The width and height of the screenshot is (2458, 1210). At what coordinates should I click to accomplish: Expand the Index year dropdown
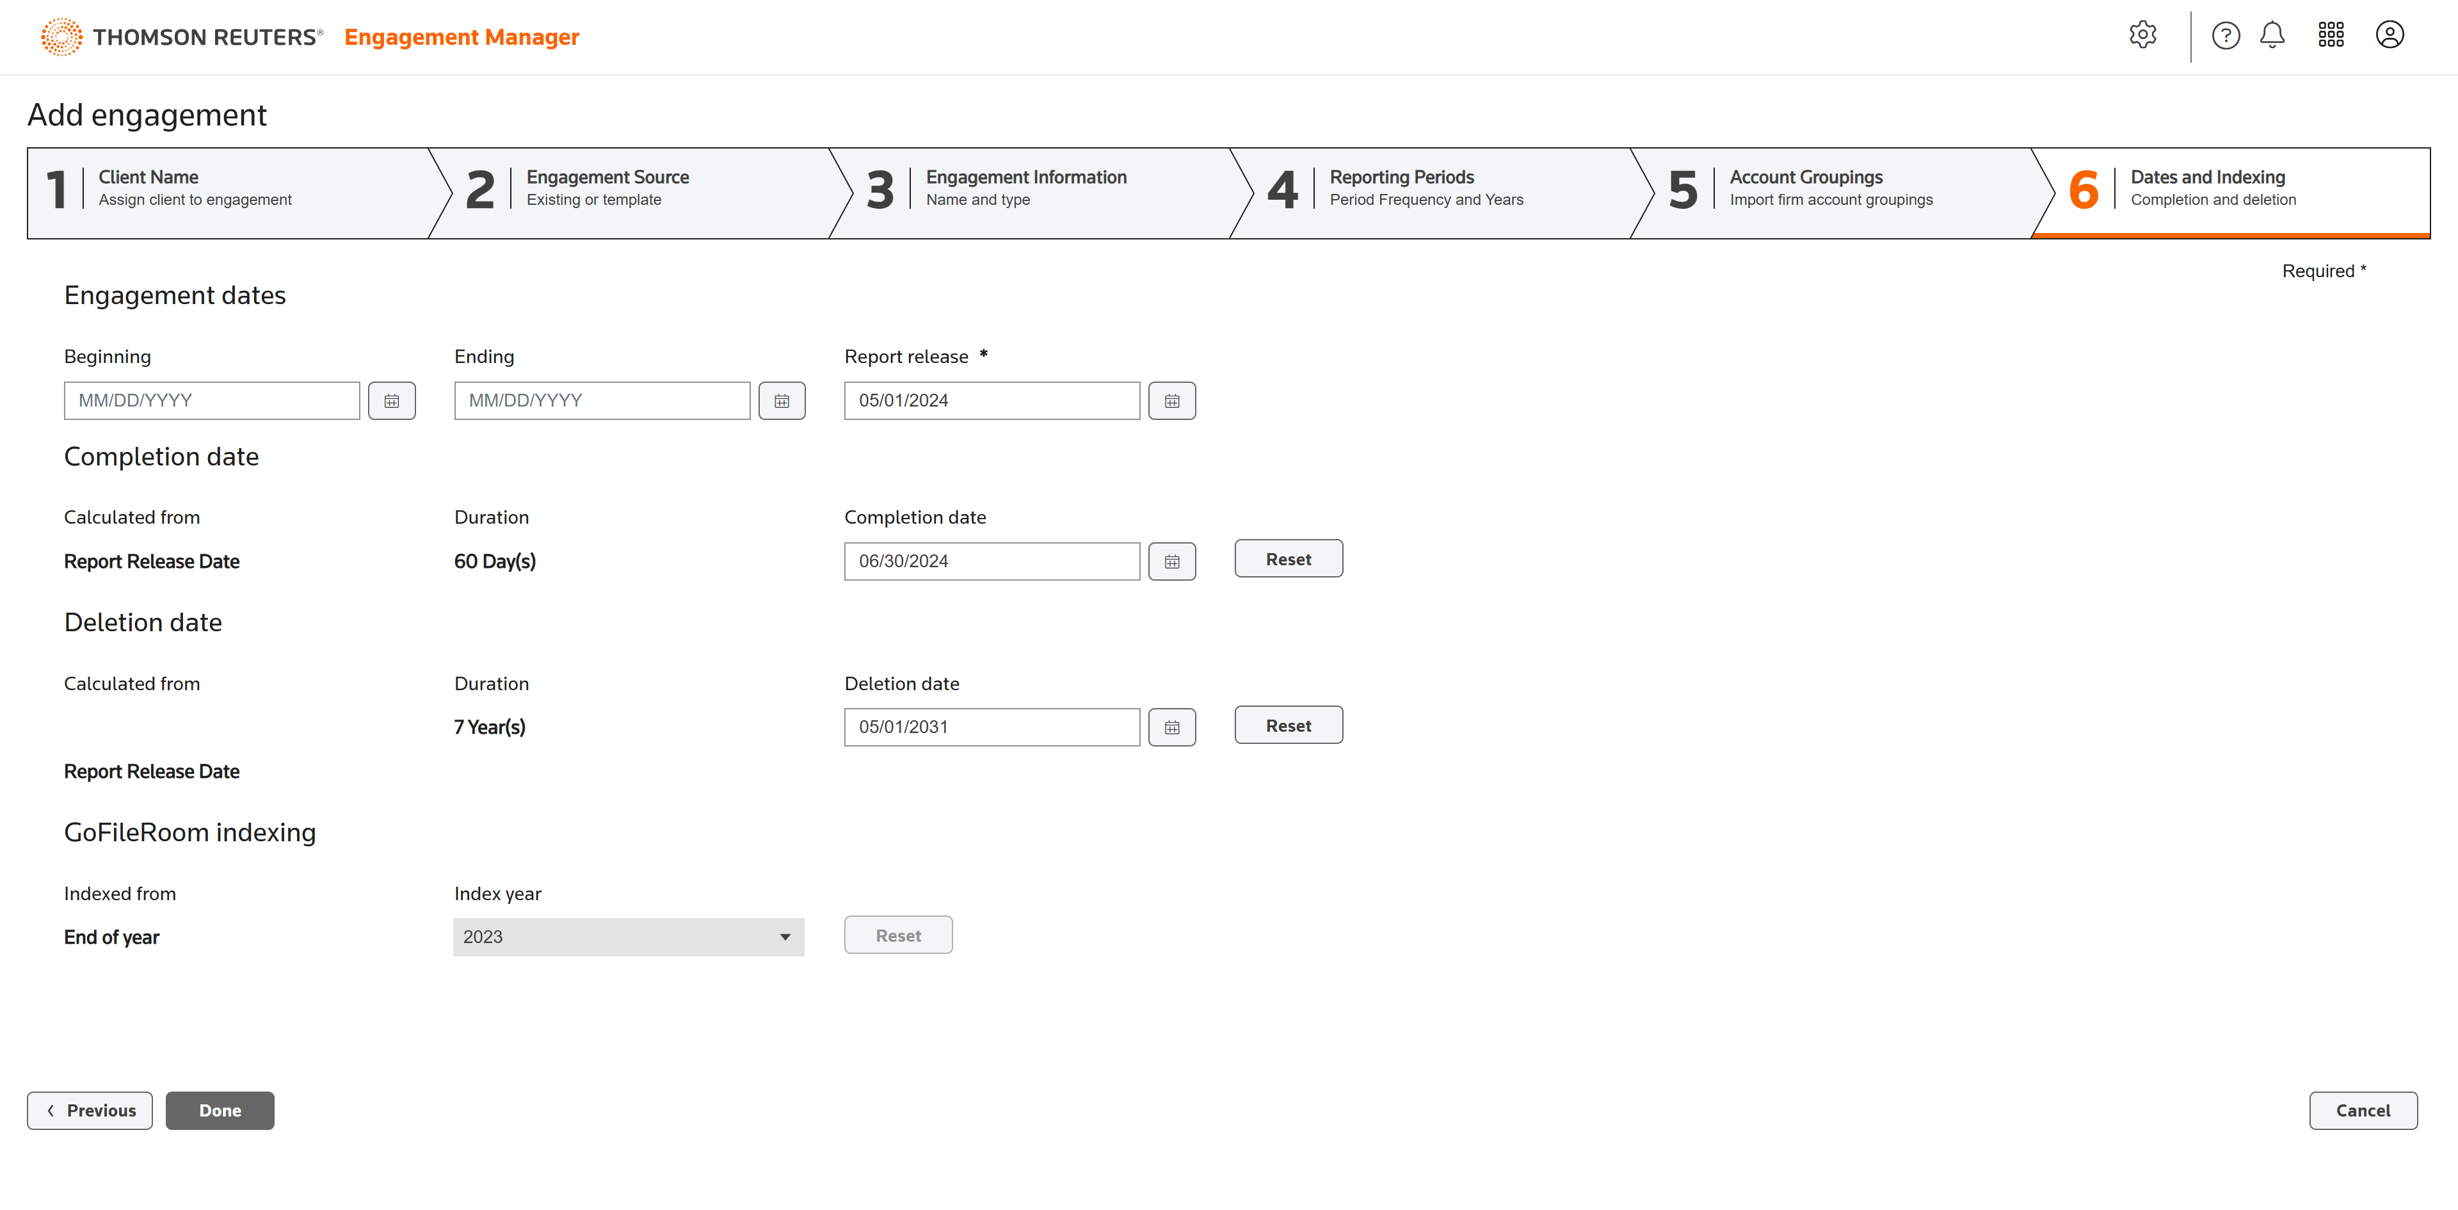tap(628, 937)
